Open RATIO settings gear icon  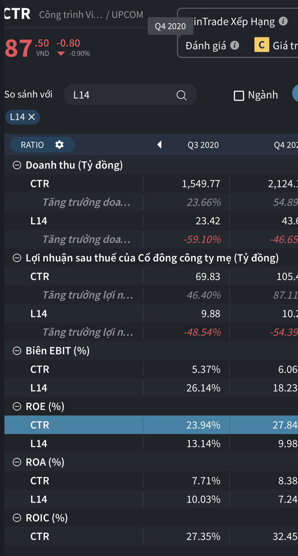(59, 145)
